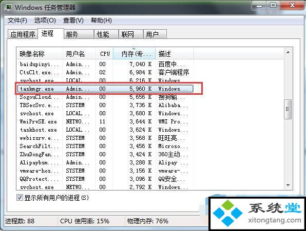
Task: Click the scrollbar down arrow
Action: (288, 185)
